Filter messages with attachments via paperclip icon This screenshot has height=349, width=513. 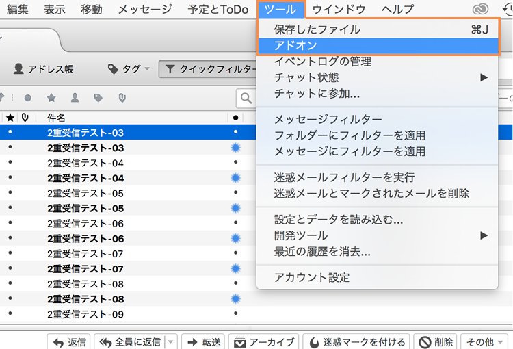(122, 98)
